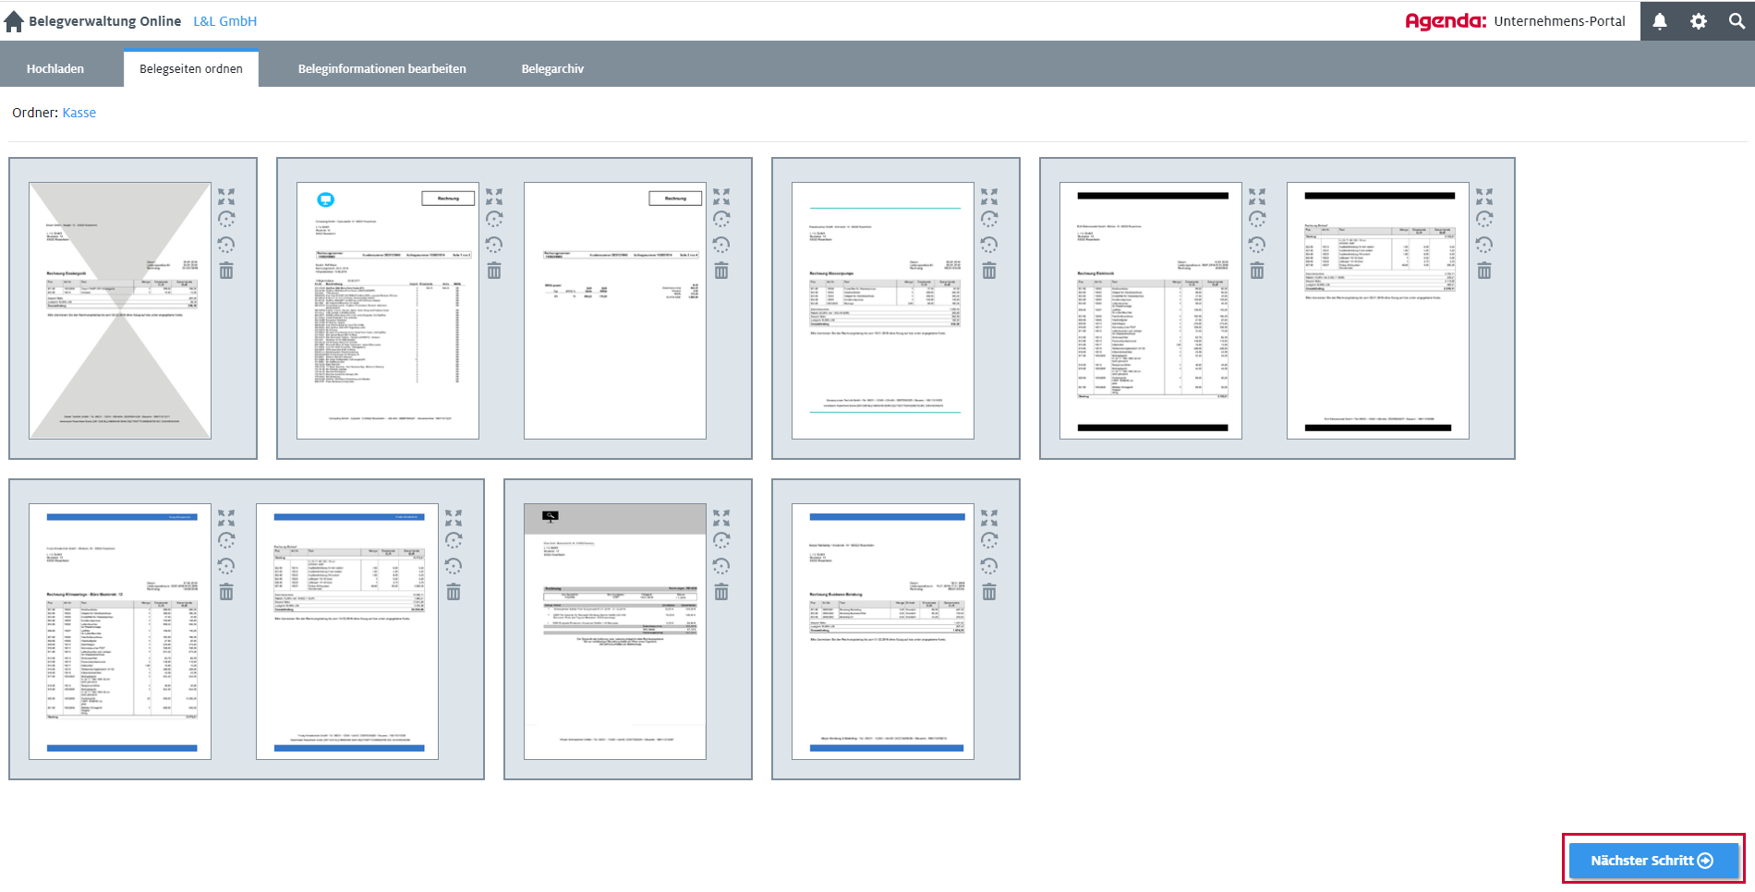Enlarge the gray hourglass invoice page
The width and height of the screenshot is (1755, 892).
coord(226,197)
